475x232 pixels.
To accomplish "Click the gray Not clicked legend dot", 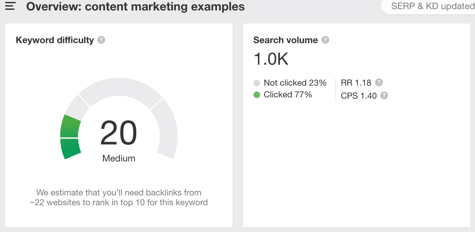I will click(257, 83).
